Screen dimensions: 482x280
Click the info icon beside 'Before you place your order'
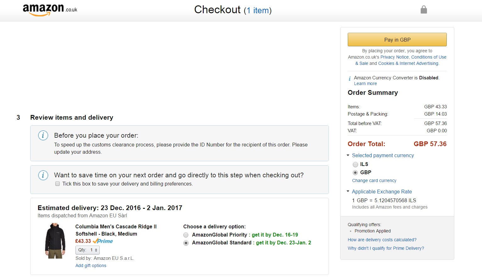(43, 135)
